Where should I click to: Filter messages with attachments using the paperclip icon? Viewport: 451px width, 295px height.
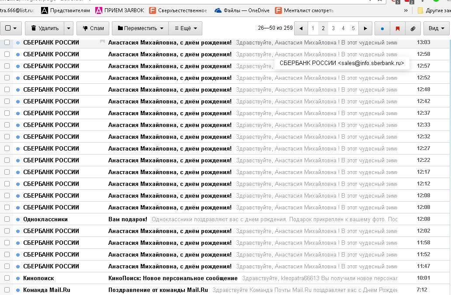tap(413, 28)
